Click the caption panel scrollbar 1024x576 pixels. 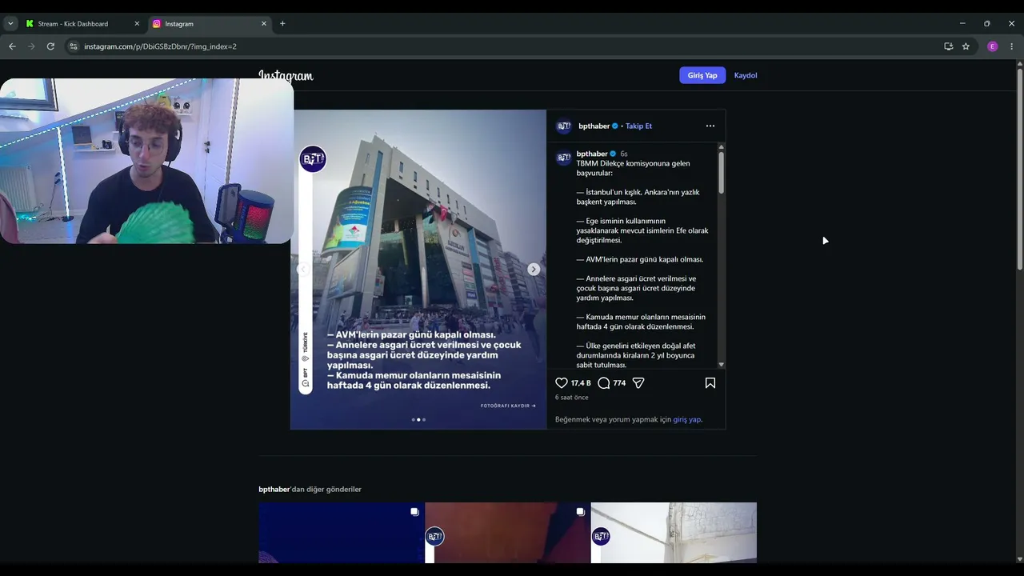pyautogui.click(x=722, y=172)
